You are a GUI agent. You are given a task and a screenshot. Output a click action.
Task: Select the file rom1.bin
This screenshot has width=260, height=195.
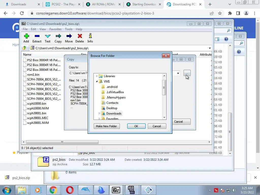click(x=33, y=75)
